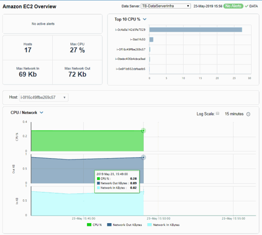Click the Network Out trace end marker
The image size is (262, 235).
pos(143,157)
